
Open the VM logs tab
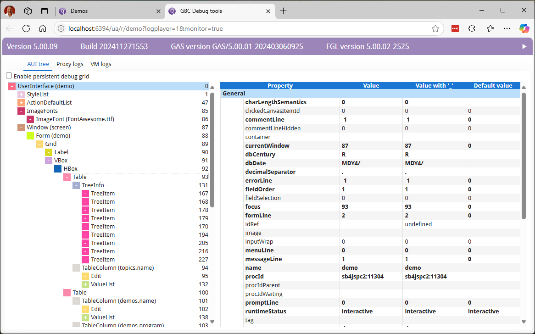tap(100, 64)
